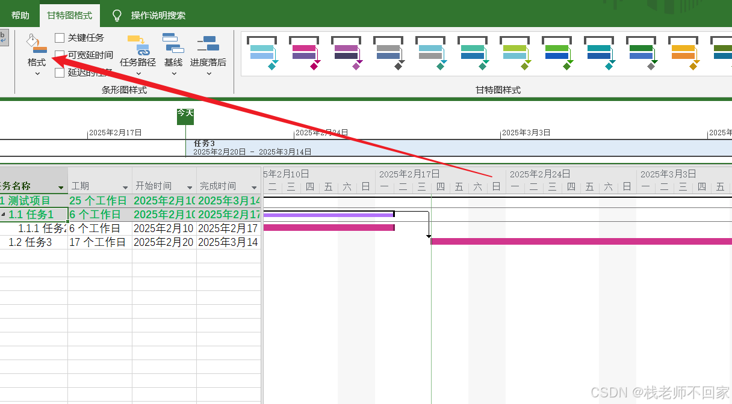
Task: Click the purple summary bar for 任务1
Action: coord(329,215)
